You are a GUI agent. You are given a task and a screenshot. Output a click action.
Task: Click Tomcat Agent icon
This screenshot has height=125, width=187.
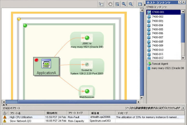pos(149,64)
